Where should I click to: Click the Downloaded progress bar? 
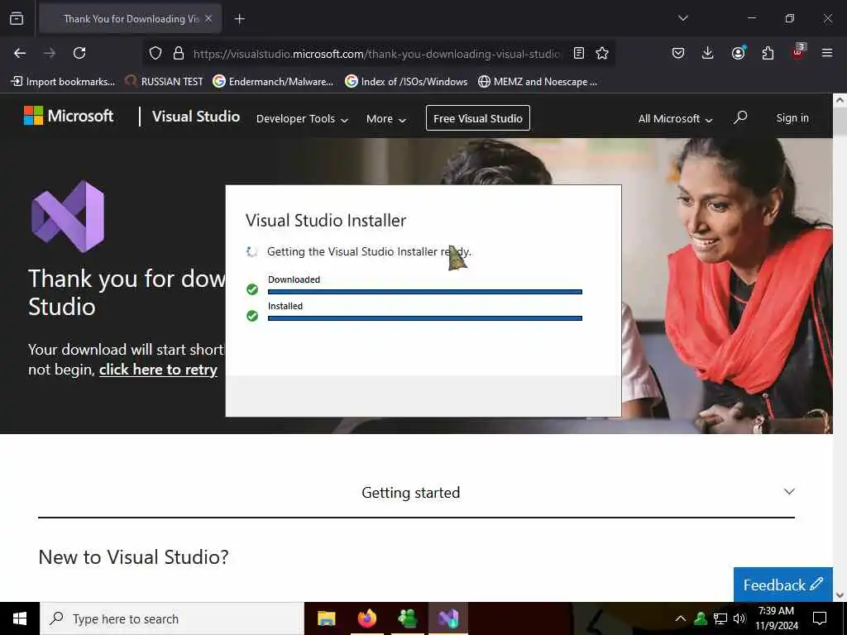(x=424, y=292)
